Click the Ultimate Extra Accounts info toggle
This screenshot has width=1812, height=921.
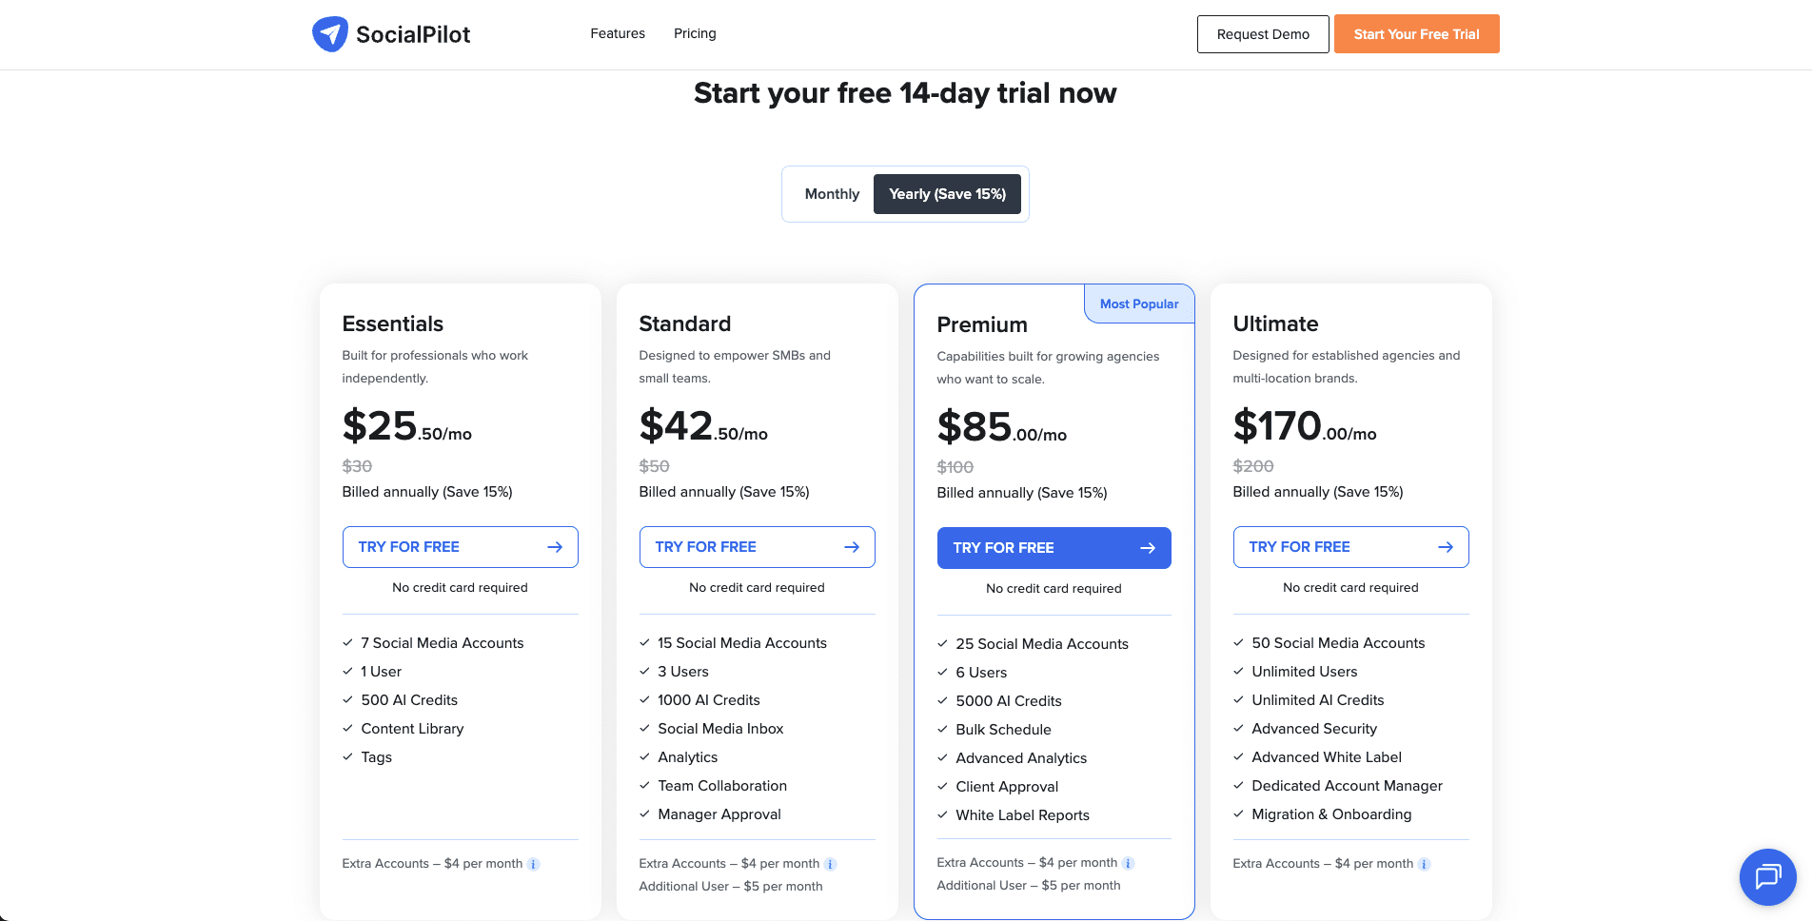[x=1425, y=864]
